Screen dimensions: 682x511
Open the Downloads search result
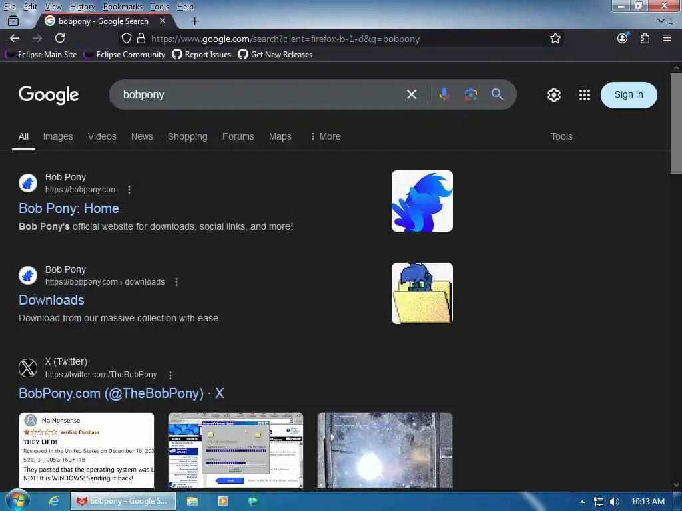click(51, 300)
